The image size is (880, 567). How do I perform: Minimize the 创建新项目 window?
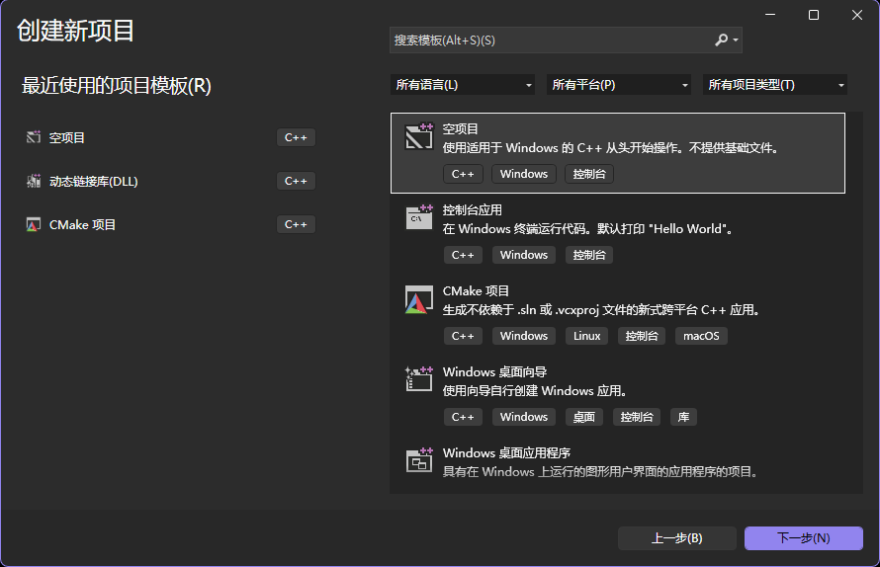770,15
